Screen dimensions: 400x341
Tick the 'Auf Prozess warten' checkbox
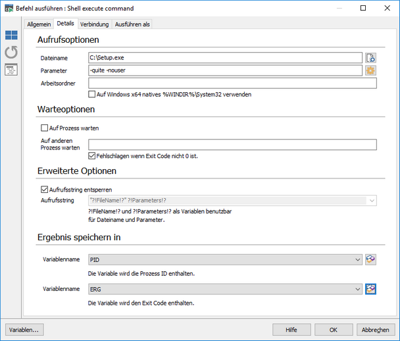[44, 128]
